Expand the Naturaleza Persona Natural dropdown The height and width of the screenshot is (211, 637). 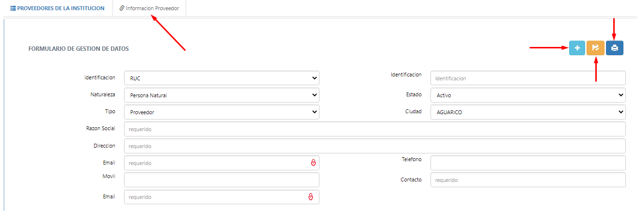222,95
